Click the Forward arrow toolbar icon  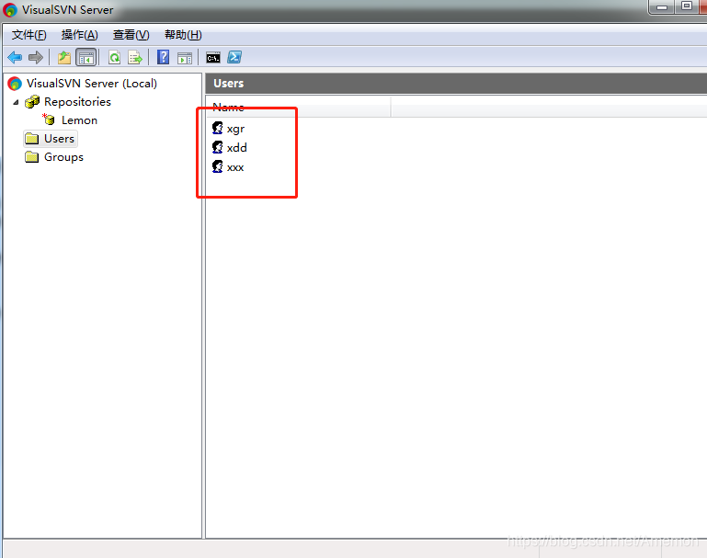[36, 57]
